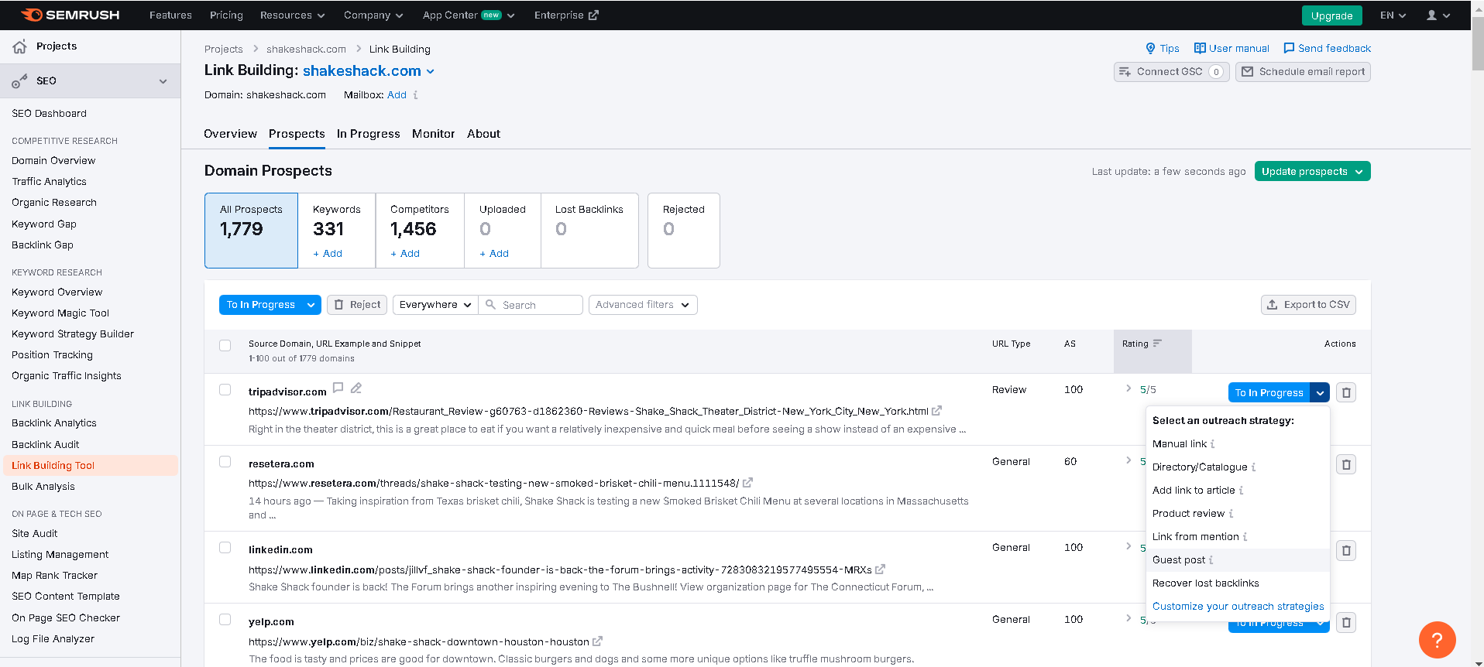1484x667 pixels.
Task: Tick the select-all checkbox in the table header
Action: [x=225, y=345]
